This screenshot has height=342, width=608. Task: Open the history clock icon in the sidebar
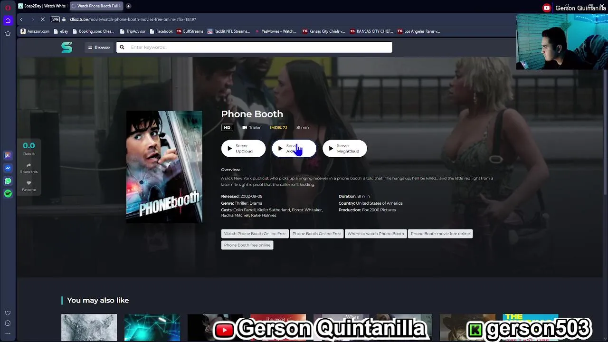(8, 323)
